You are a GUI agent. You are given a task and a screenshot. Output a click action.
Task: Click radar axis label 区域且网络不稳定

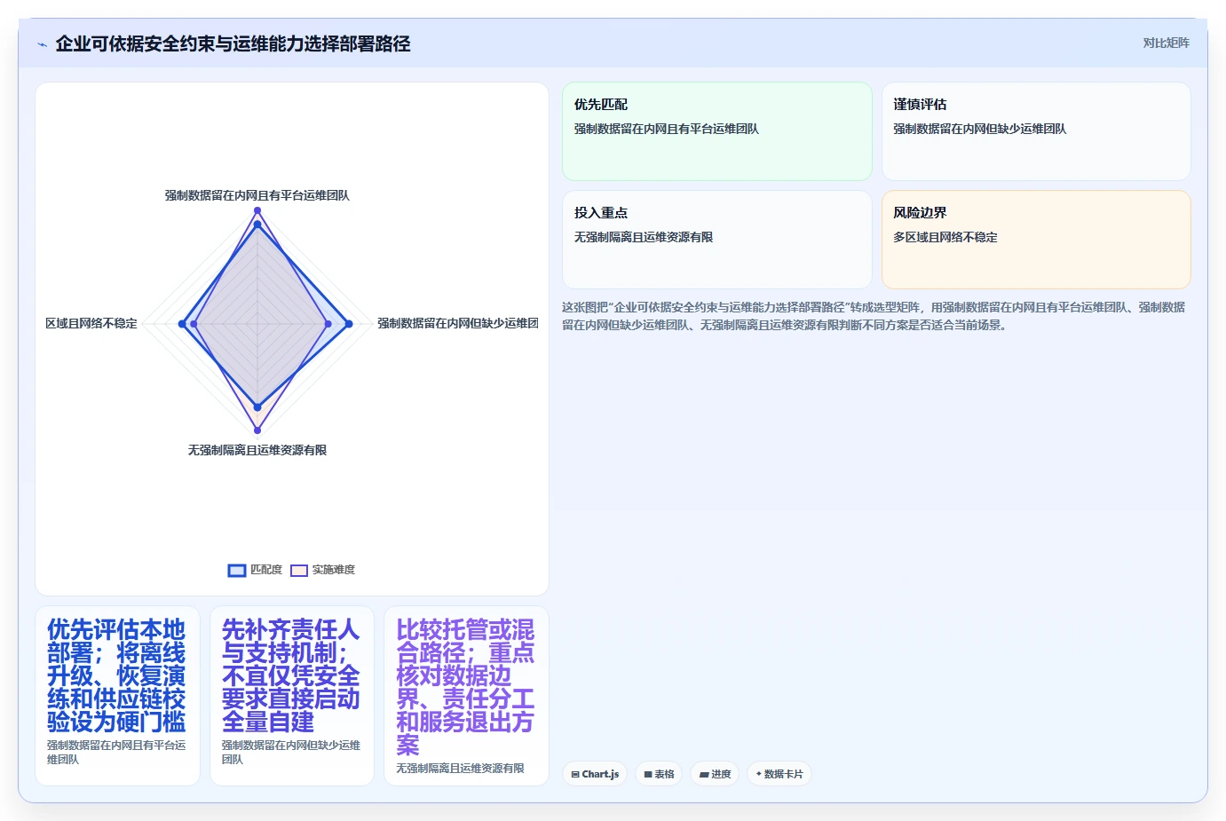[91, 324]
